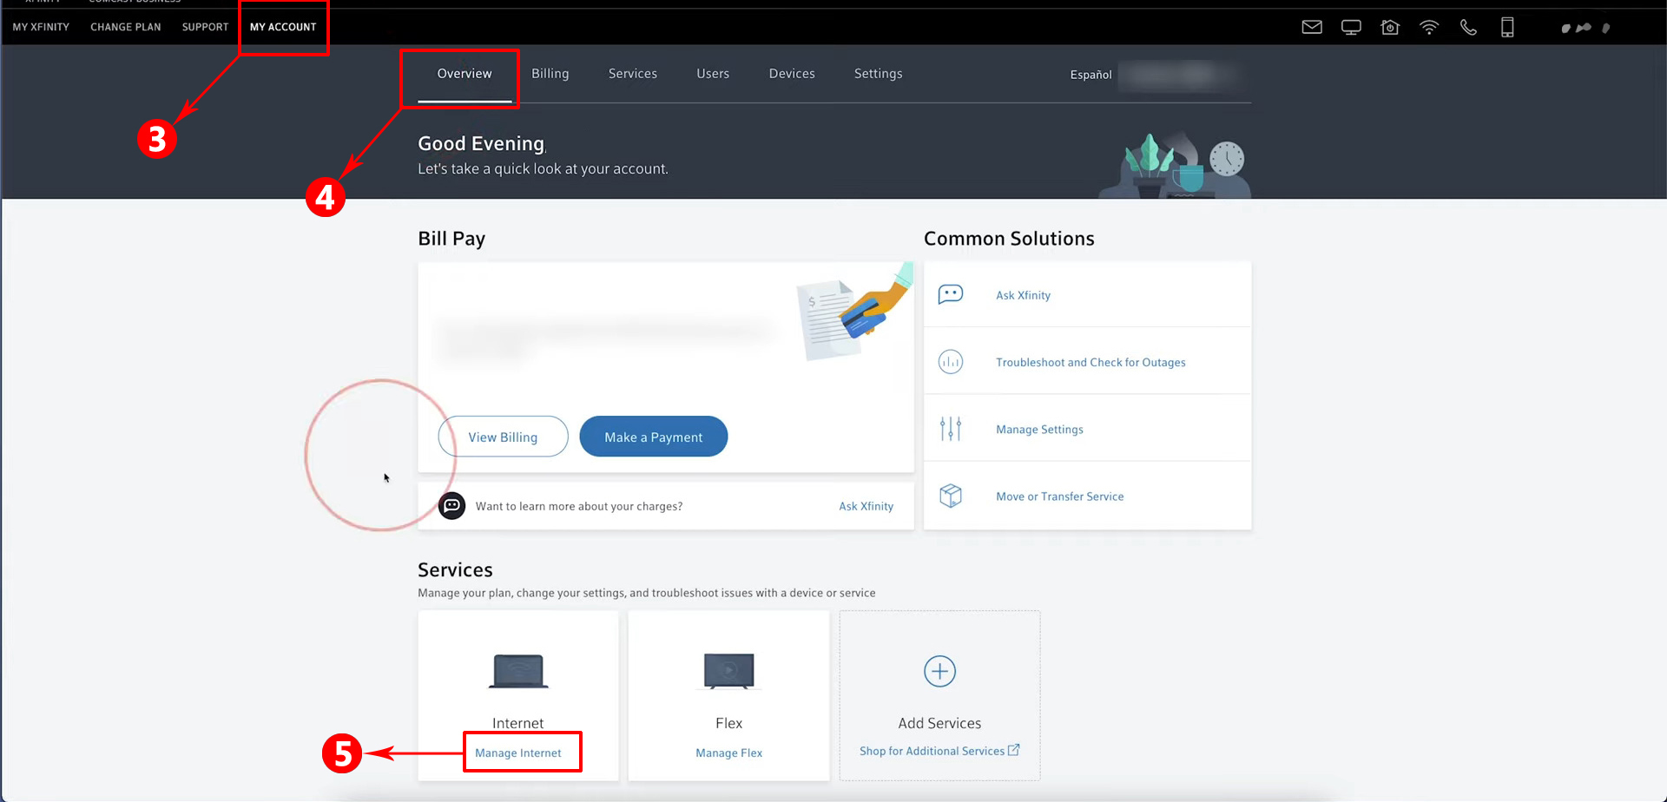
Task: Open the email envelope icon
Action: 1311,27
